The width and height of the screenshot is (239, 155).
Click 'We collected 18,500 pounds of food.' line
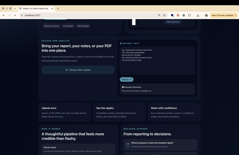pos(137,57)
